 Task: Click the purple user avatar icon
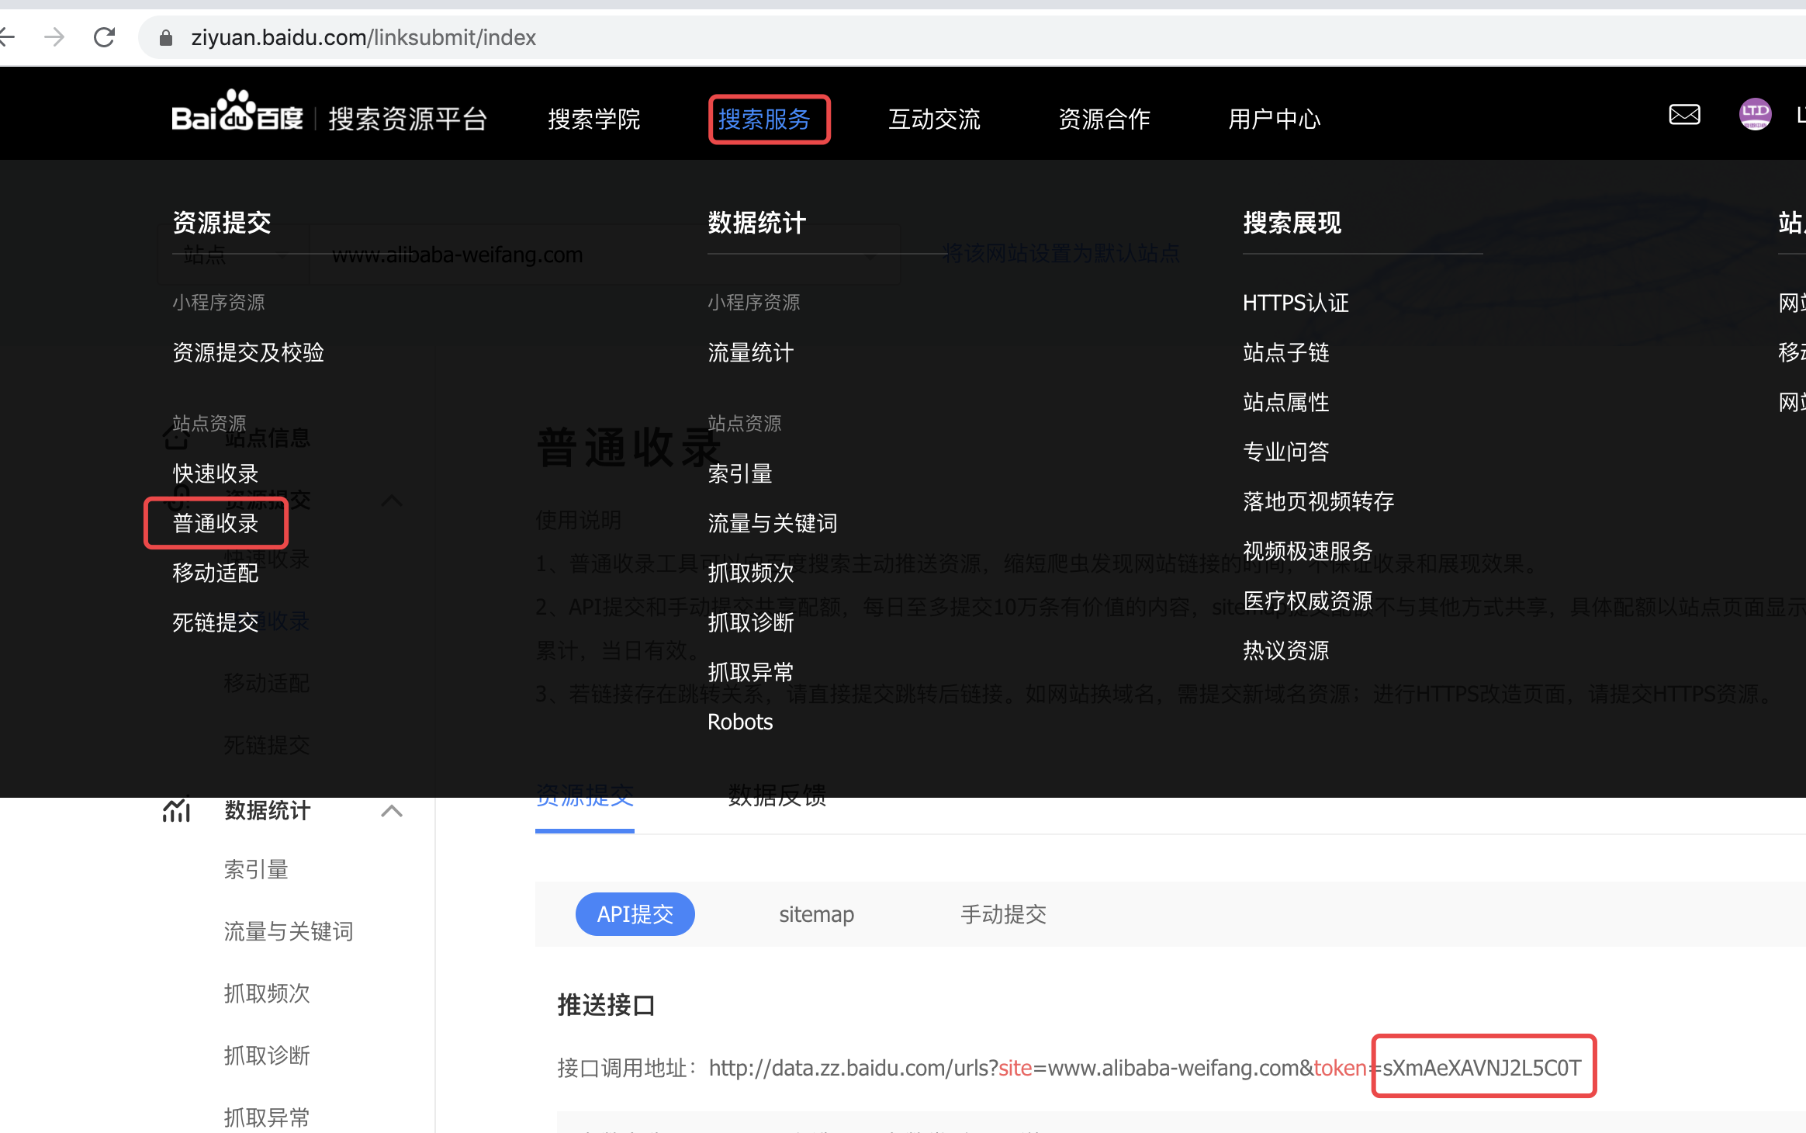click(x=1755, y=114)
